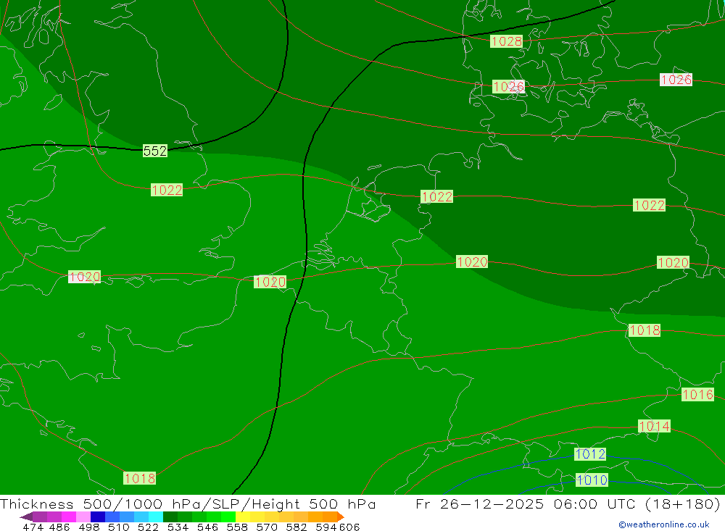Viewport: 725px width, 531px height.
Task: Click the legend value 486
Action: tap(59, 527)
